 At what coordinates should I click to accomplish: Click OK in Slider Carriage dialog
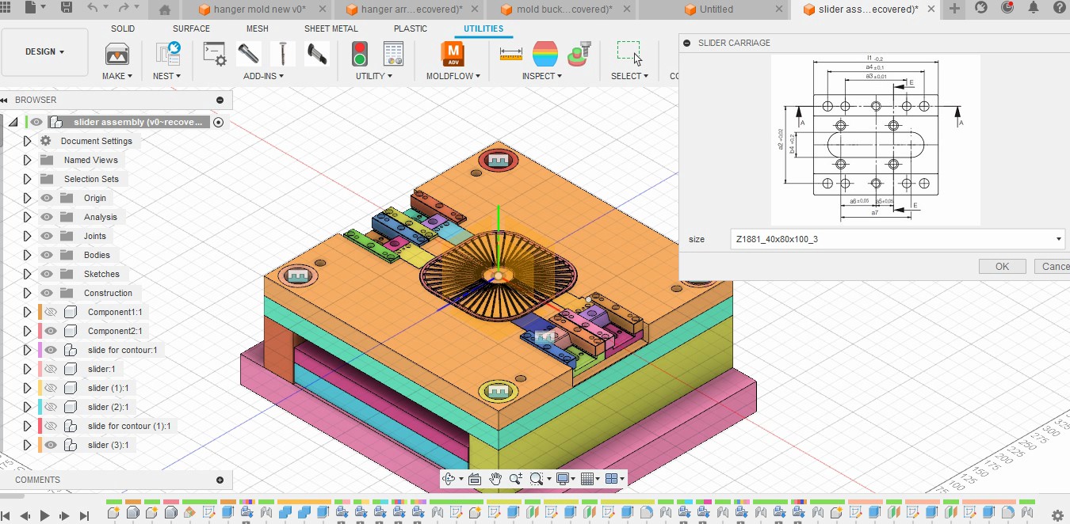pos(1002,267)
